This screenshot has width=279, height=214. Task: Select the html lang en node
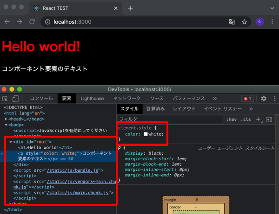click(x=24, y=113)
